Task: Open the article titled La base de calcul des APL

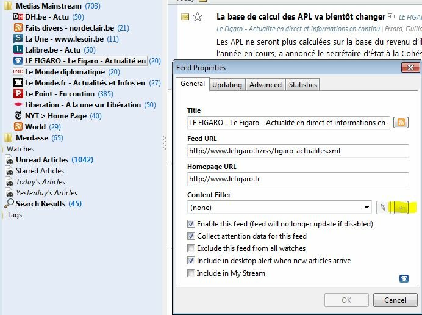Action: [301, 16]
